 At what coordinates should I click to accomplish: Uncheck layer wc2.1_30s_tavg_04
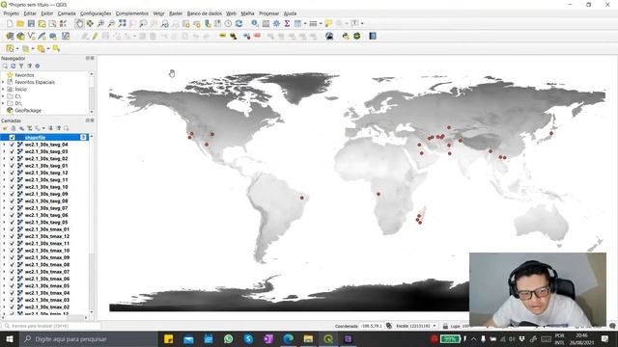click(x=13, y=145)
